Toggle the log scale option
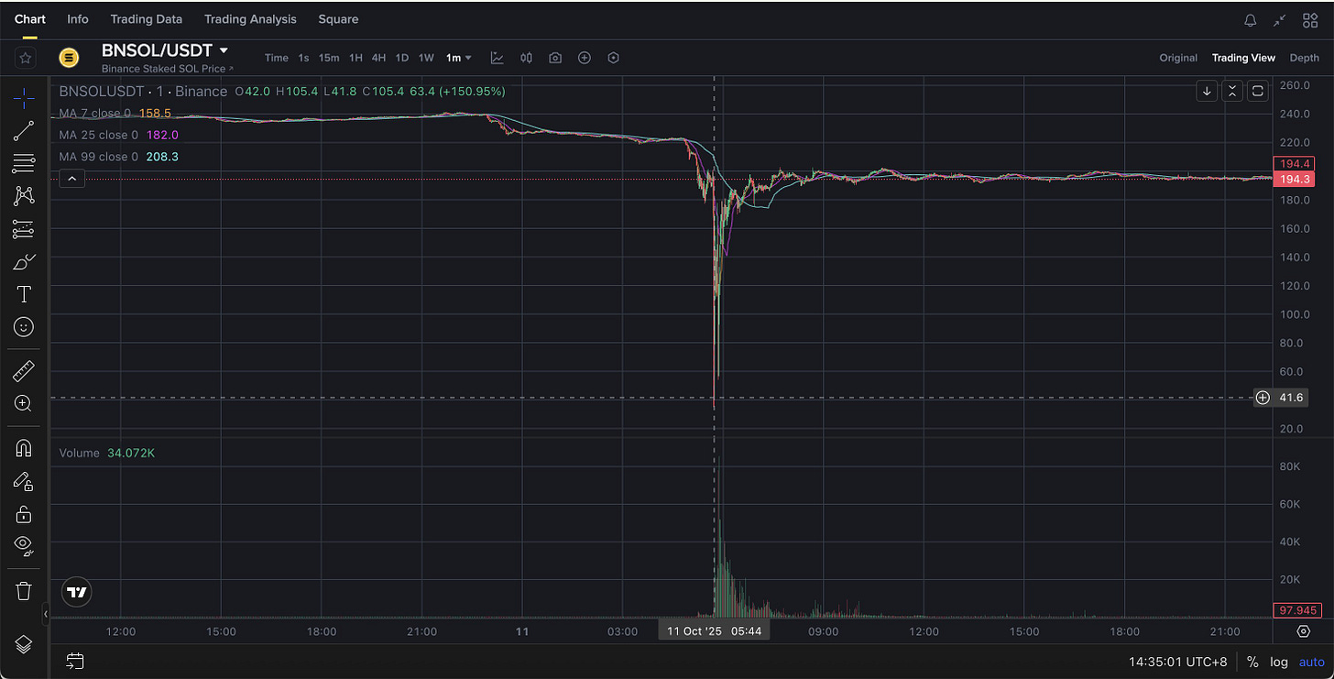The width and height of the screenshot is (1334, 679). coord(1279,662)
